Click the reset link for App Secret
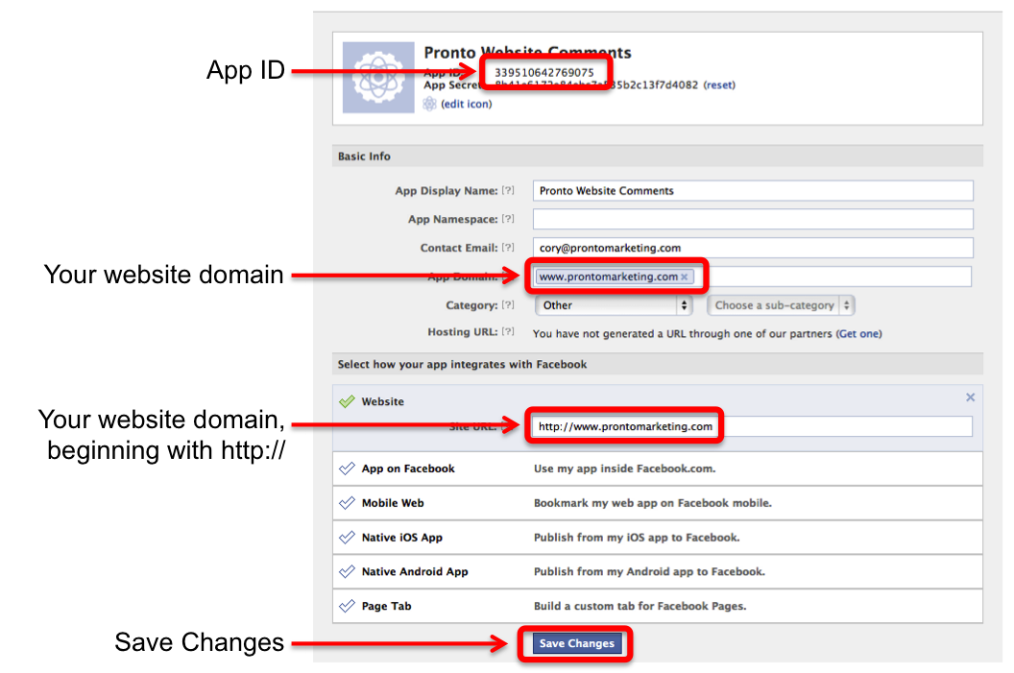Image resolution: width=1014 pixels, height=673 pixels. click(x=719, y=84)
